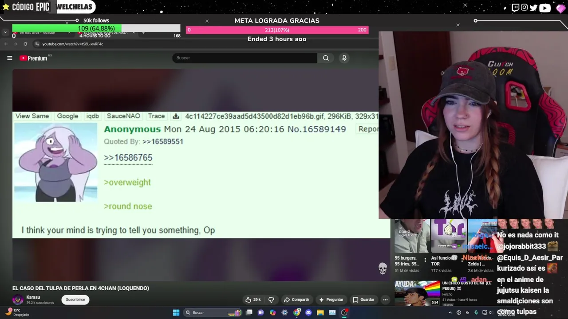Click the skull watermark icon on video
This screenshot has width=568, height=319.
[x=383, y=268]
